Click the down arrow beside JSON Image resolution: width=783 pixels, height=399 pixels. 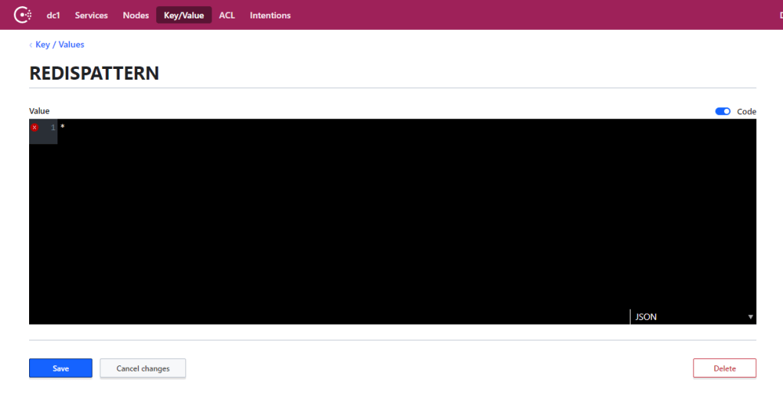click(x=750, y=317)
